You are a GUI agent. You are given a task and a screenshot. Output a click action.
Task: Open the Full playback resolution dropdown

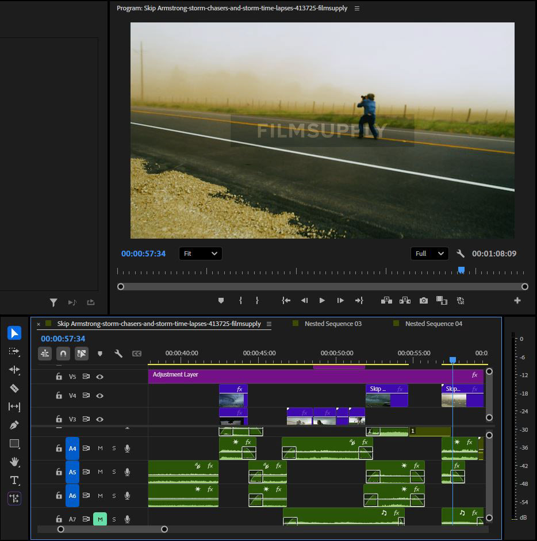[429, 254]
